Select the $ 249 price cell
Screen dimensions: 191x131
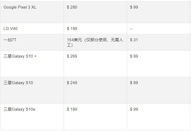coord(72,83)
